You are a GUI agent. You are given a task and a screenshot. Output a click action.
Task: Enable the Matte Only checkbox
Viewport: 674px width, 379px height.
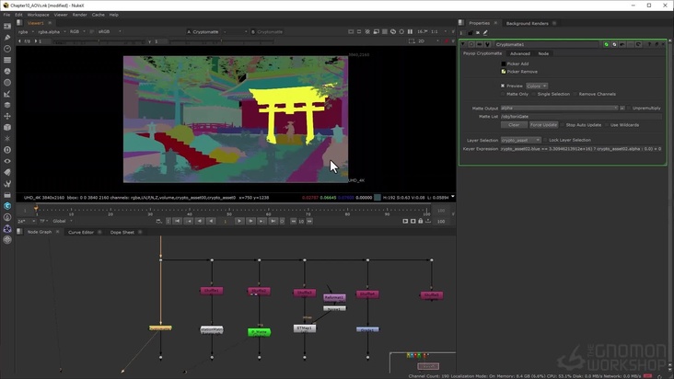tap(503, 94)
